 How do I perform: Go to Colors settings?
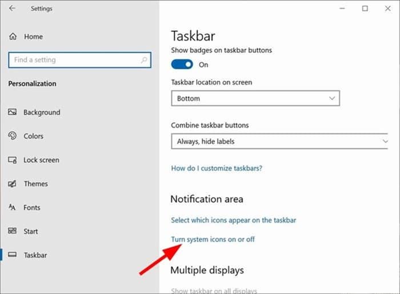(33, 136)
